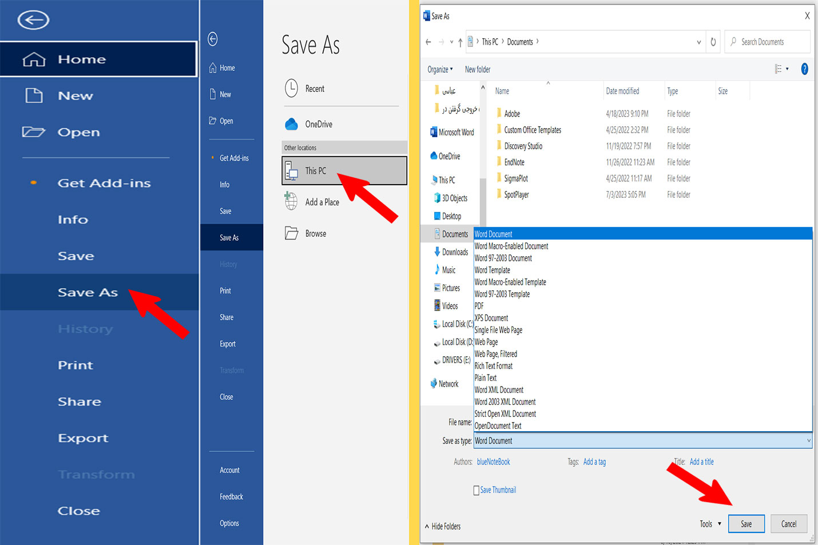The width and height of the screenshot is (818, 545).
Task: Click Feedback in the compact backstage sidebar
Action: click(231, 496)
